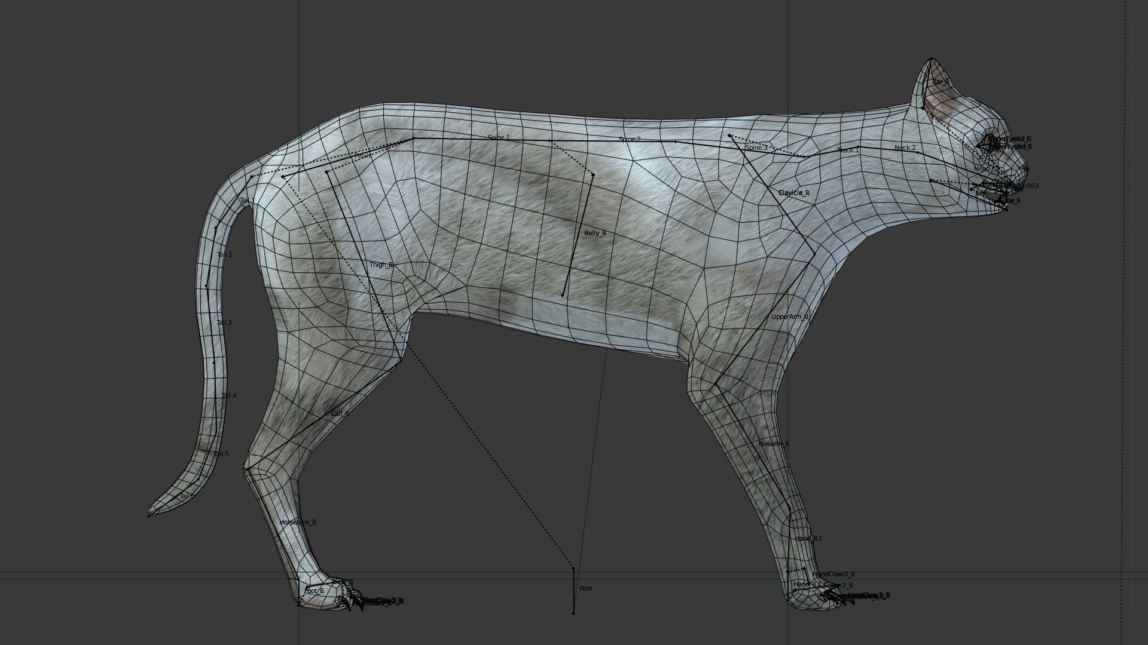The width and height of the screenshot is (1148, 645).
Task: Click the Forearm_B bone label
Action: 774,444
